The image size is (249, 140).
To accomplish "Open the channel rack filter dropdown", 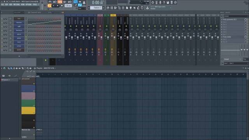I will click(19, 12).
